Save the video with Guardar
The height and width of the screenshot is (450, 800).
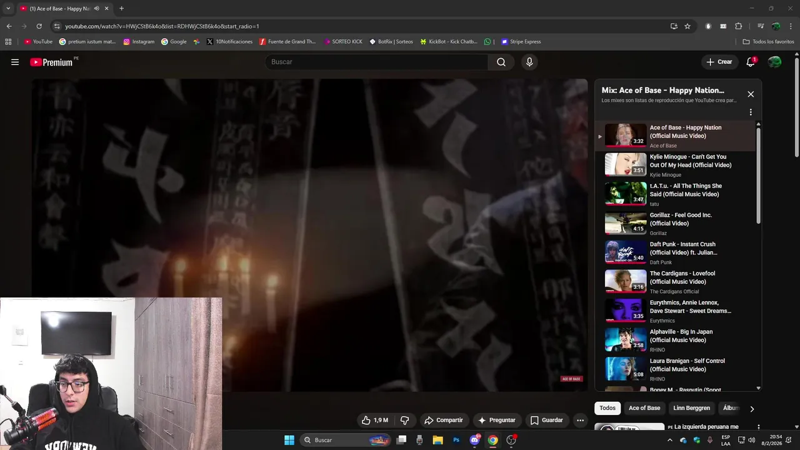point(546,421)
